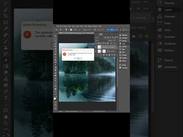Click OK in the Photoshop error dialog
The width and height of the screenshot is (183, 137).
[x=78, y=59]
